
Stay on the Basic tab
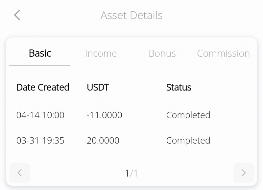(x=39, y=53)
